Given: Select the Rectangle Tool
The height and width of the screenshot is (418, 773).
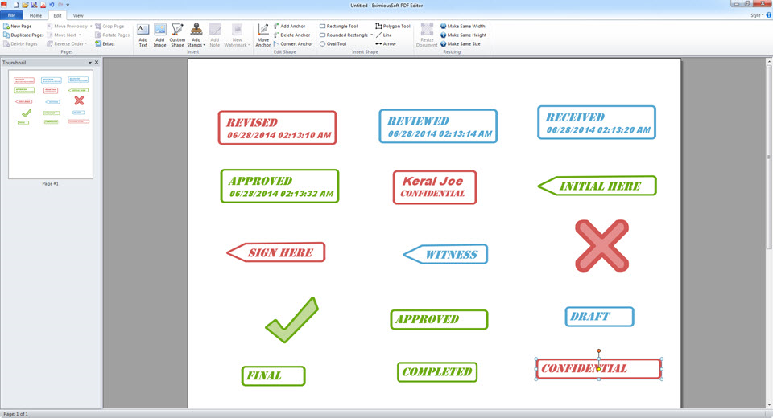Looking at the screenshot, I should [339, 26].
